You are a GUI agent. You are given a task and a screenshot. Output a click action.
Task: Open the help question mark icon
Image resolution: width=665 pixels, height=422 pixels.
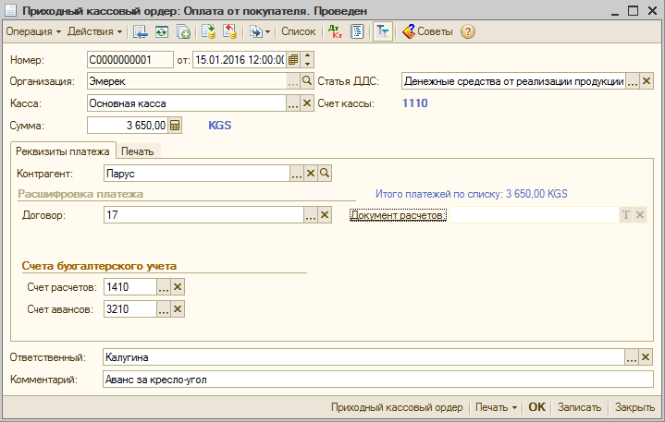(x=468, y=31)
